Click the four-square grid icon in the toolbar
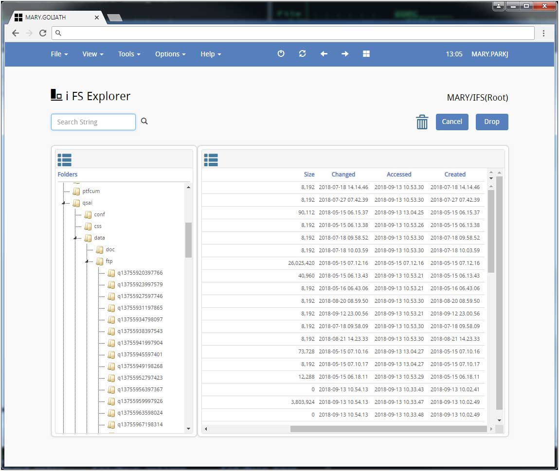Image resolution: width=559 pixels, height=471 pixels. (x=366, y=54)
